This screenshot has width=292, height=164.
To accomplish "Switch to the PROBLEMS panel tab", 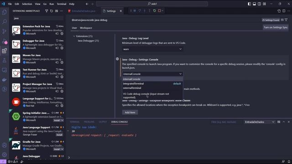I will pyautogui.click(x=89, y=122).
